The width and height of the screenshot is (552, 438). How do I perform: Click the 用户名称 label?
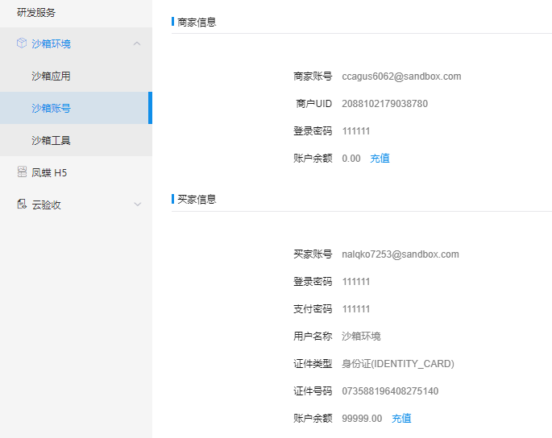coord(313,337)
